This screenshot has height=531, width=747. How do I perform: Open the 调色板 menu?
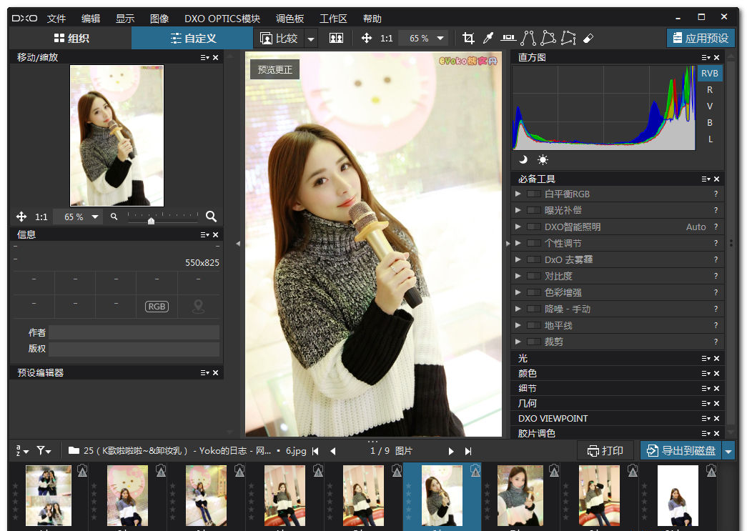point(290,19)
